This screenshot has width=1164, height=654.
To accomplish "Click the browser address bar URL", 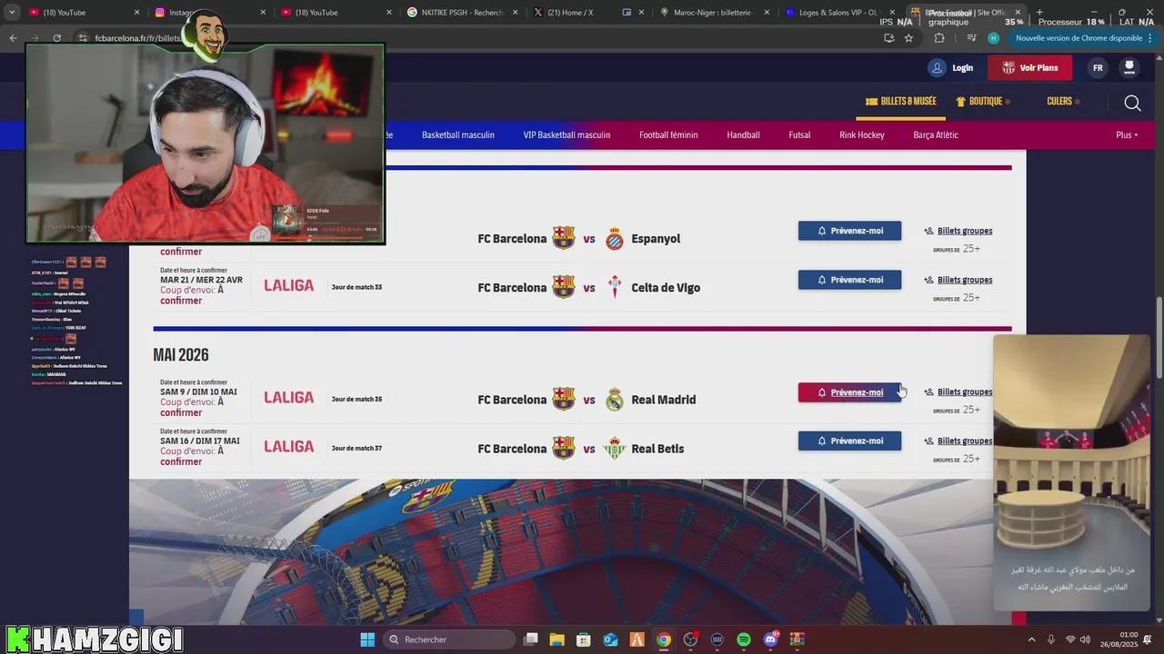I will pos(138,38).
